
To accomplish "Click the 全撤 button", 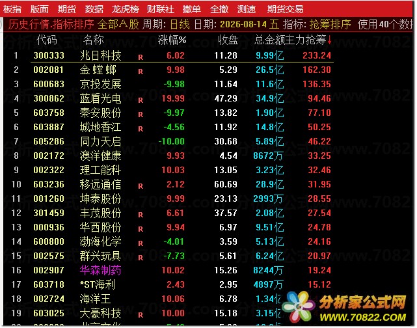I will [219, 9].
